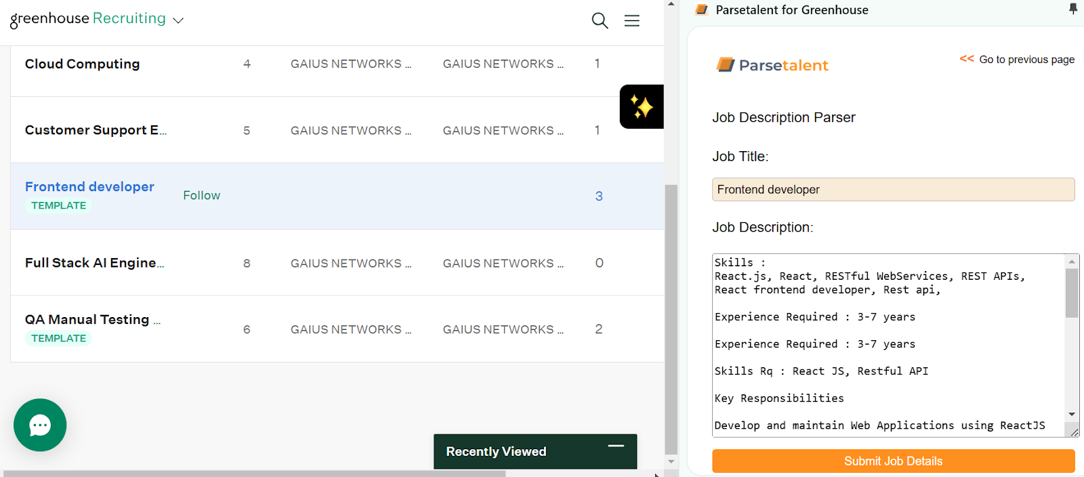The height and width of the screenshot is (477, 1084).
Task: Click the Job Description box scroll-down arrow
Action: tap(1072, 414)
